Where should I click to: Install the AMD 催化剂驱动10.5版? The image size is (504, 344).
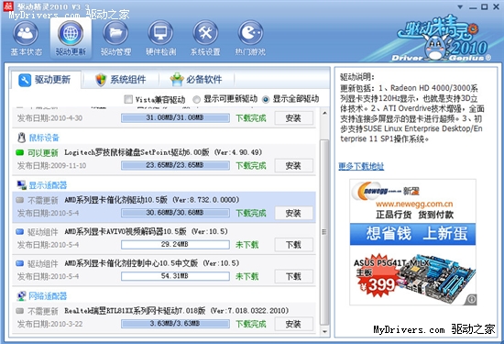coord(293,213)
